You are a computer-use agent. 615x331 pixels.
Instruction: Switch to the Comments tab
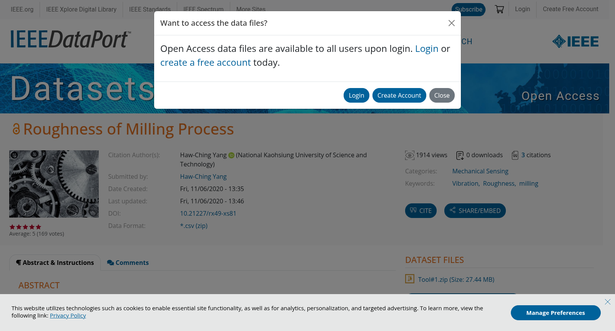pyautogui.click(x=128, y=263)
